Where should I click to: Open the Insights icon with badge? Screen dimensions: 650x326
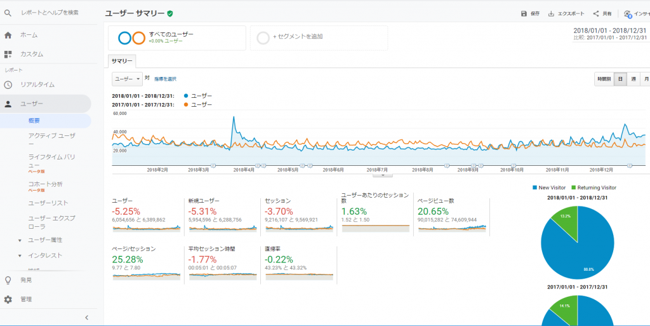tap(628, 14)
